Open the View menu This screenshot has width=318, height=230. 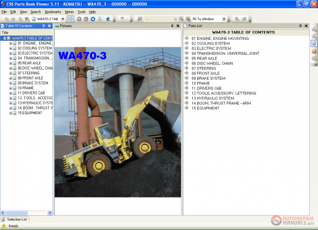(x=23, y=12)
